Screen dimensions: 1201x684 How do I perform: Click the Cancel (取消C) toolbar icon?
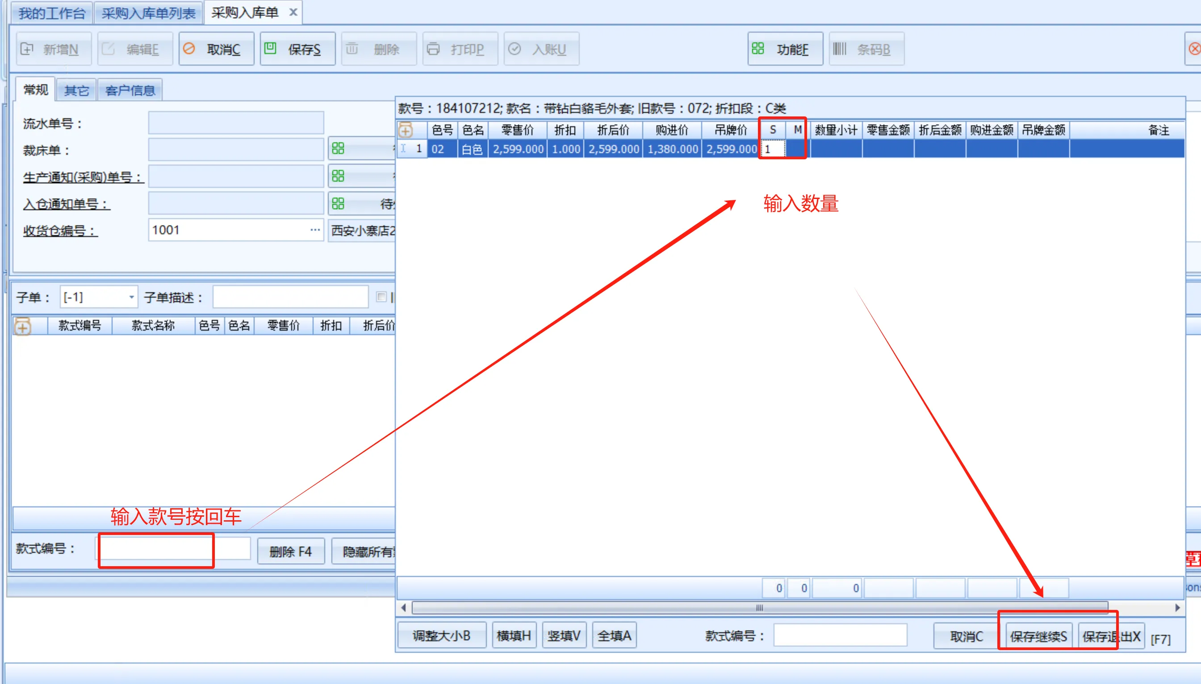189,49
